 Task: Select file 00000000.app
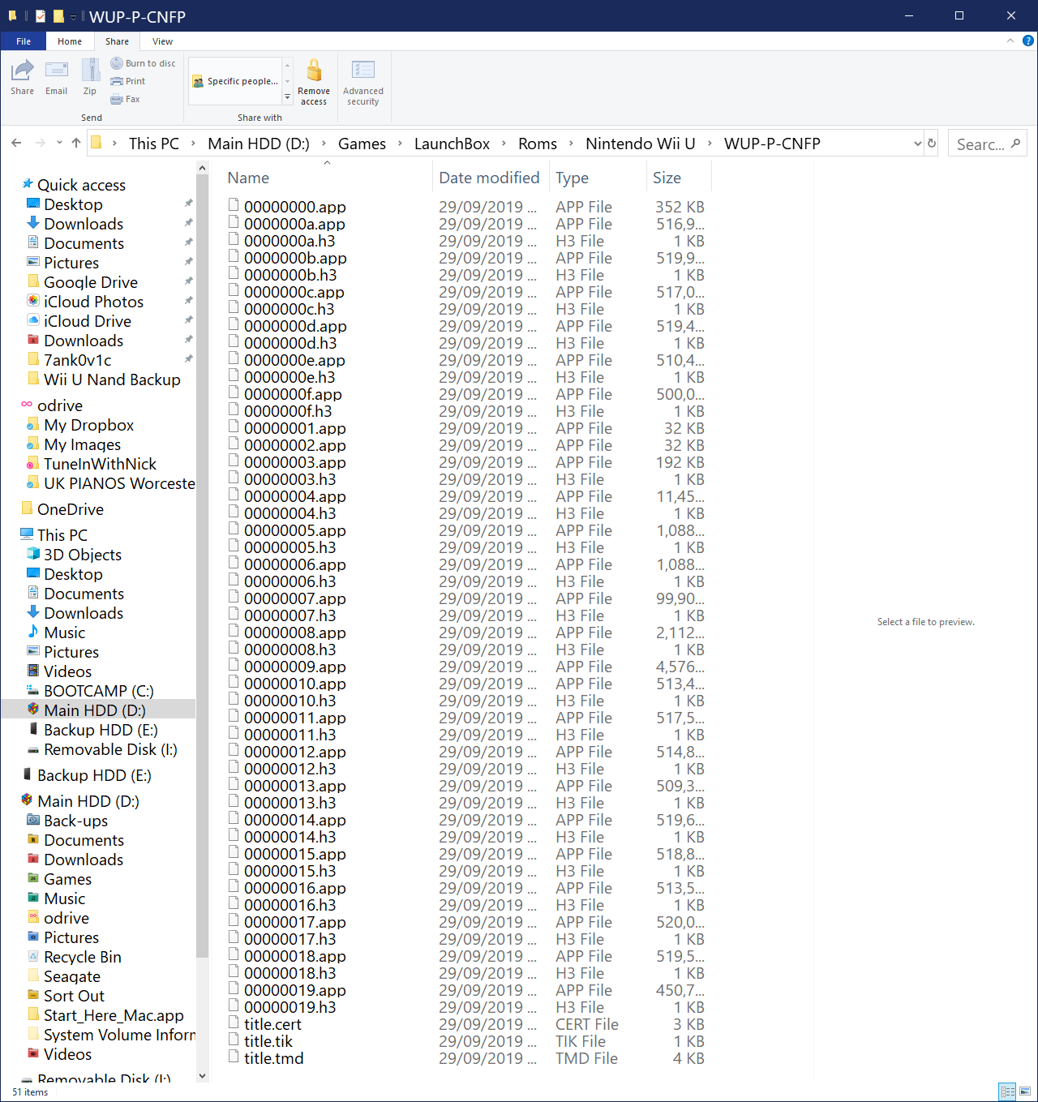pyautogui.click(x=294, y=207)
